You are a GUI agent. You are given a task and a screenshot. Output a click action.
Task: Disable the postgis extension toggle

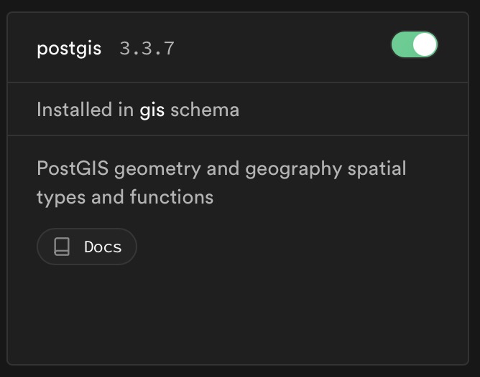[x=414, y=45]
